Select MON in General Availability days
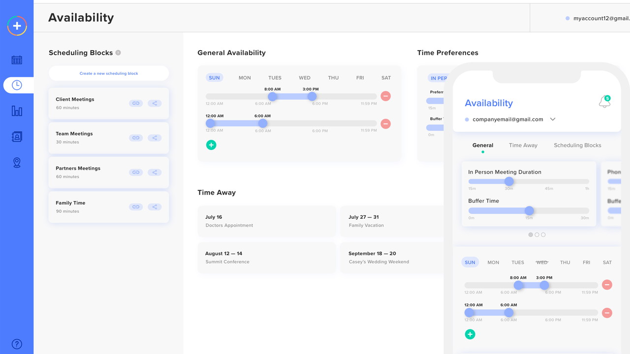Viewport: 630px width, 354px height. [x=245, y=78]
